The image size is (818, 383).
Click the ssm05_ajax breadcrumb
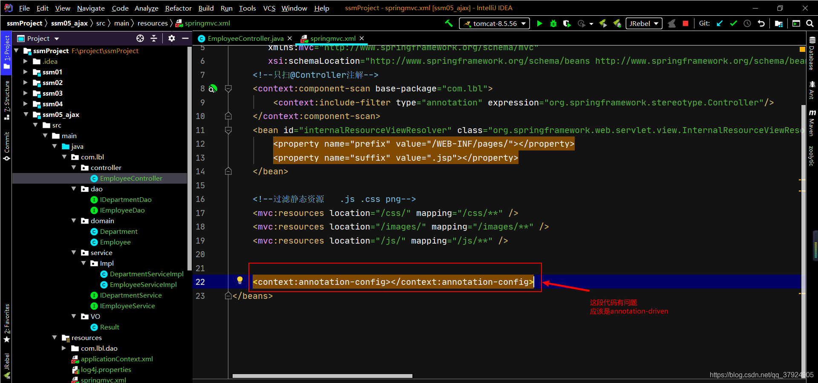[x=69, y=23]
